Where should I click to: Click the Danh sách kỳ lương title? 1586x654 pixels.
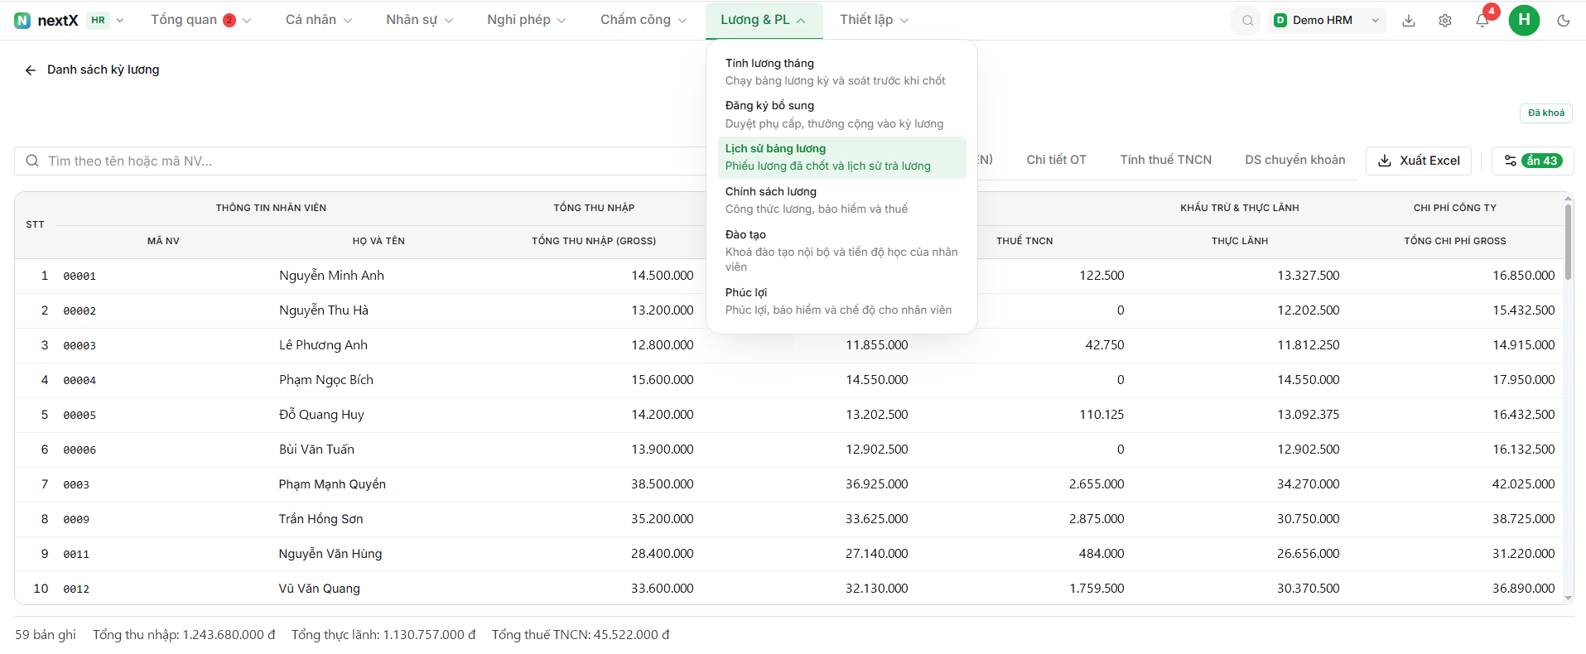[x=103, y=70]
